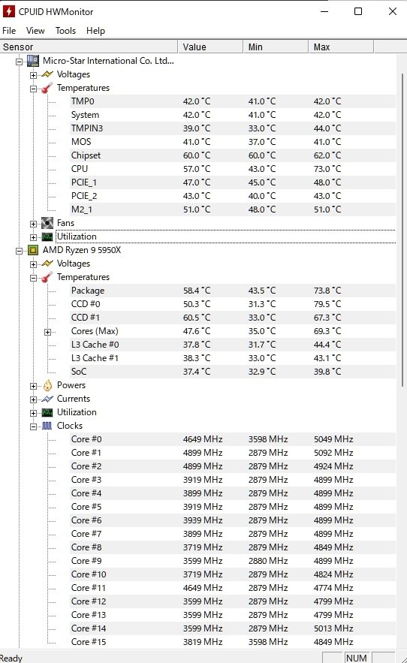Click the Value column header
This screenshot has height=663, width=407.
(x=211, y=47)
